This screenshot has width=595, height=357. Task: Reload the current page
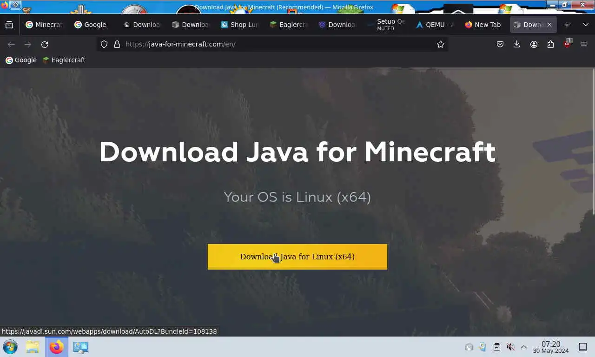(x=45, y=44)
